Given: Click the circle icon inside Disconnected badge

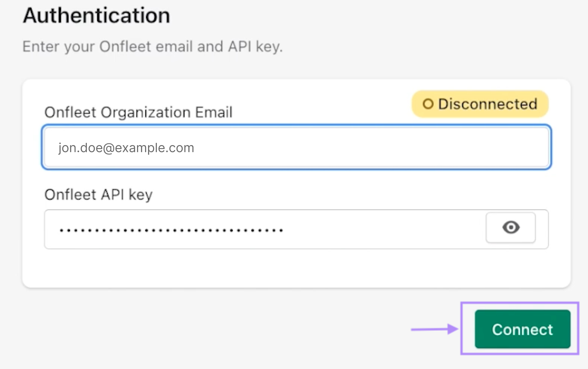Looking at the screenshot, I should (428, 104).
